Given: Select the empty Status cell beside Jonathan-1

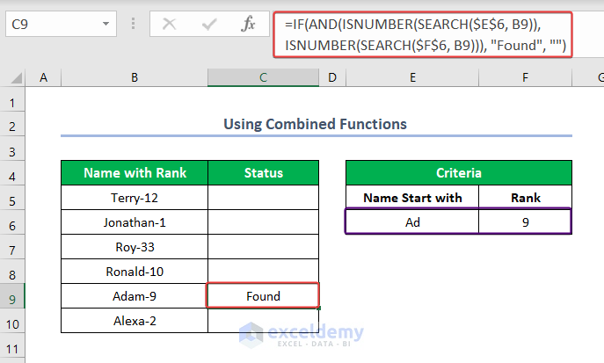Looking at the screenshot, I should 264,222.
